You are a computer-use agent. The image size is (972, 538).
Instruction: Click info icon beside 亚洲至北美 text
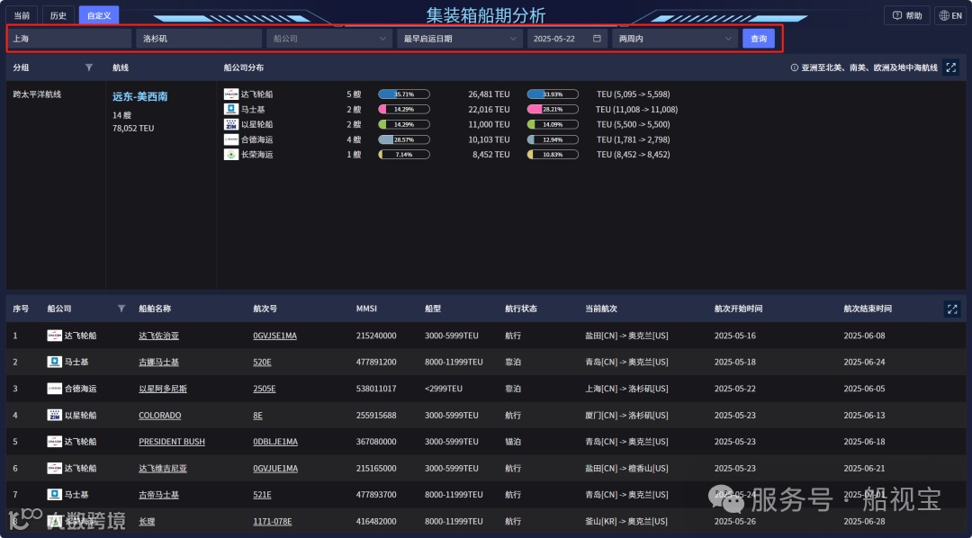coord(794,67)
